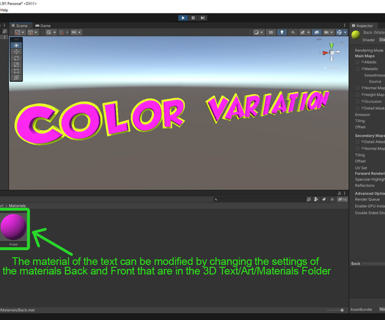
Task: Select the Scale tool in scene tools
Action: coord(16,65)
